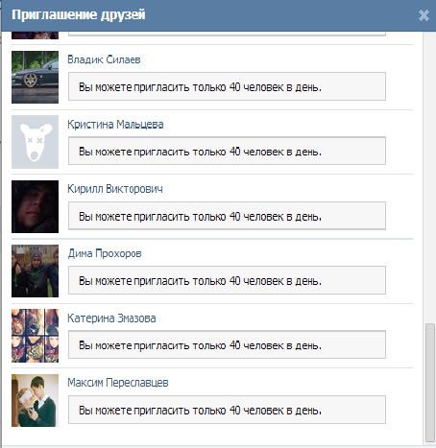The image size is (436, 448).
Task: Click the invite-limit message under Кристина Мальцева
Action: pos(227,151)
